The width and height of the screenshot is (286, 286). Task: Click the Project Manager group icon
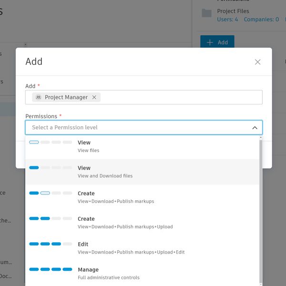pyautogui.click(x=39, y=97)
